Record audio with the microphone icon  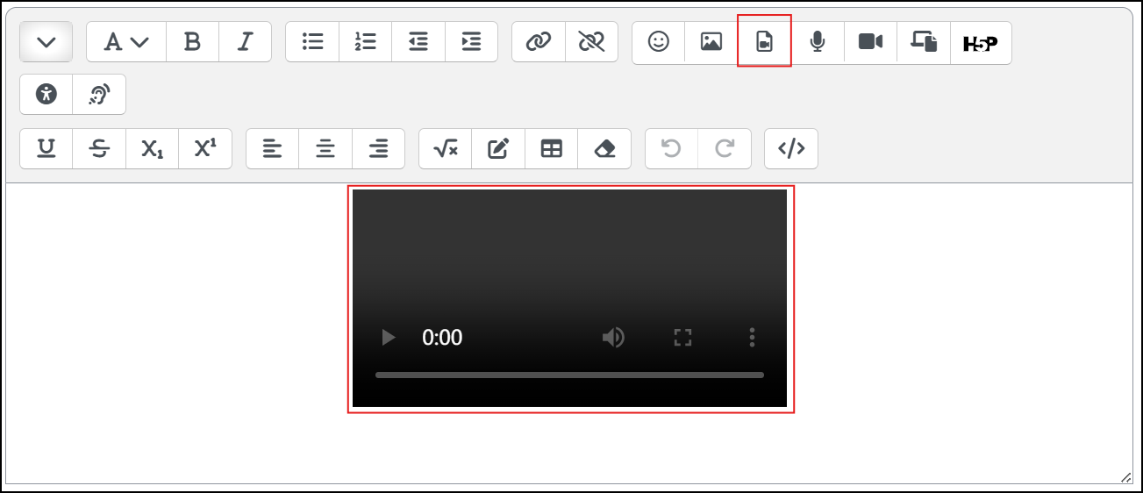coord(818,42)
